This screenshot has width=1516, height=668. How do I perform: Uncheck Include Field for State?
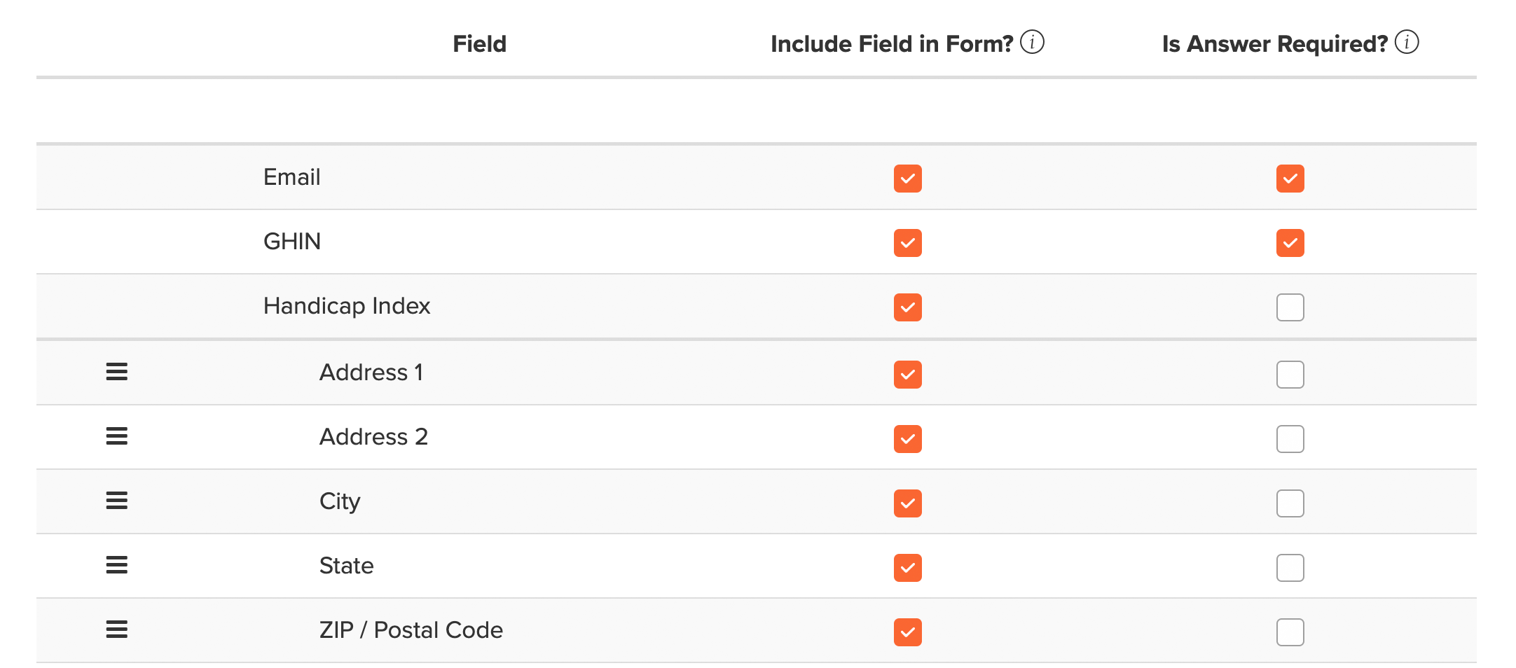click(907, 568)
